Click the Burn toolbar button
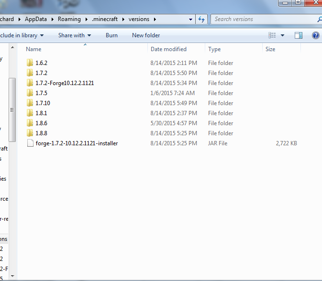This screenshot has width=322, height=281. (x=111, y=35)
